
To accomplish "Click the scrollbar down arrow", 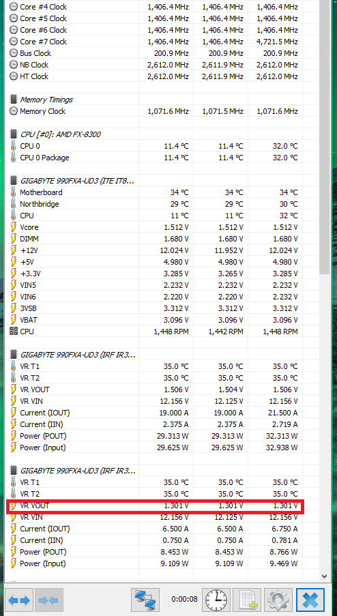I will (325, 576).
